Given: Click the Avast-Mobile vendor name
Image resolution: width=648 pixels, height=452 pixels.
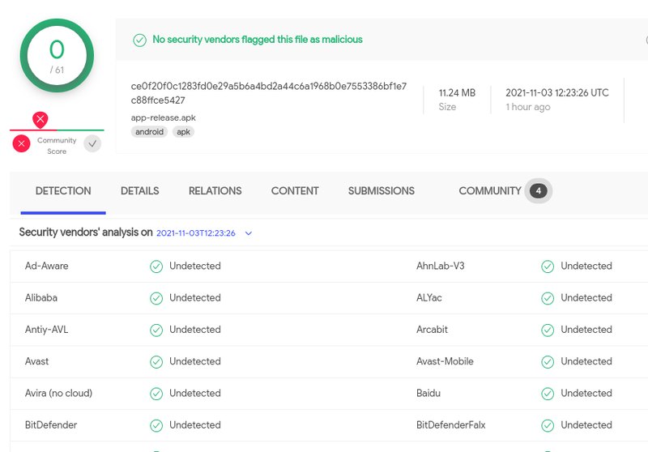Looking at the screenshot, I should (x=445, y=361).
